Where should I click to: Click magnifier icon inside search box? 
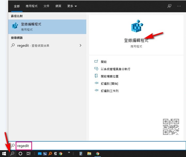coord(13,145)
